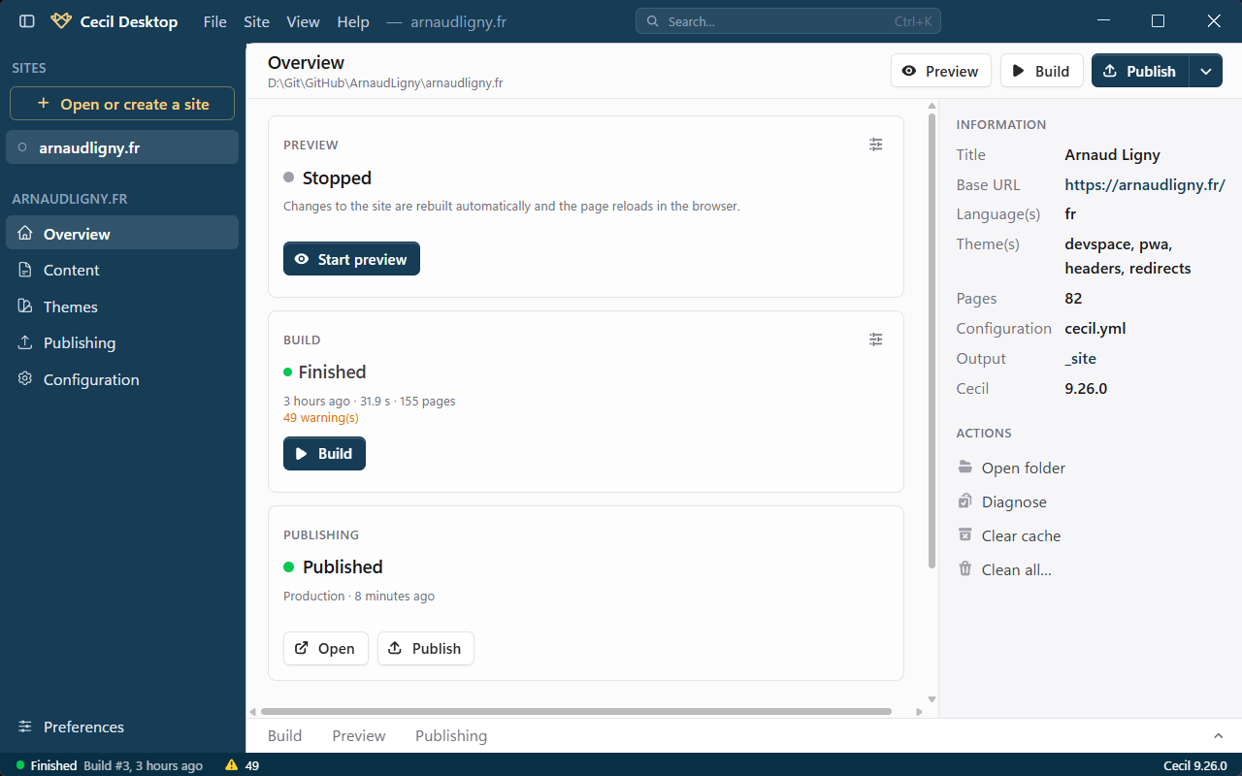
Task: Toggle the sidebar panel icon
Action: pos(27,21)
